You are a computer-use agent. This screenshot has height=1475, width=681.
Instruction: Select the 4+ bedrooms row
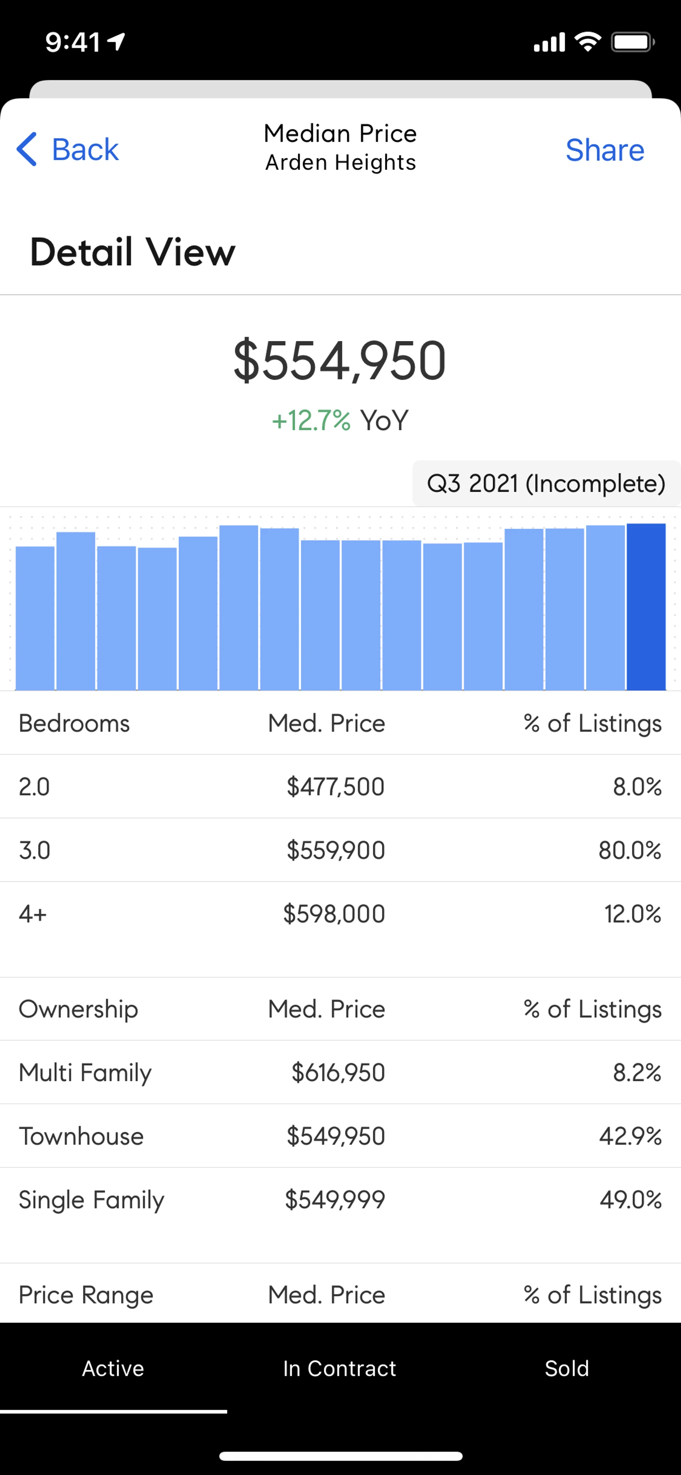[x=340, y=913]
